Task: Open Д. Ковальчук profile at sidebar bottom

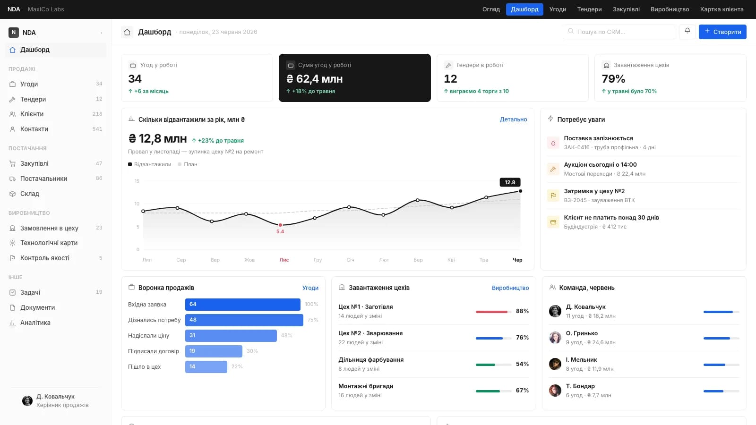Action: tap(56, 401)
